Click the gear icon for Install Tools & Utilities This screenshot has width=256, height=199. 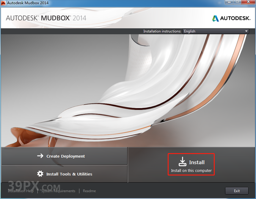[40, 173]
